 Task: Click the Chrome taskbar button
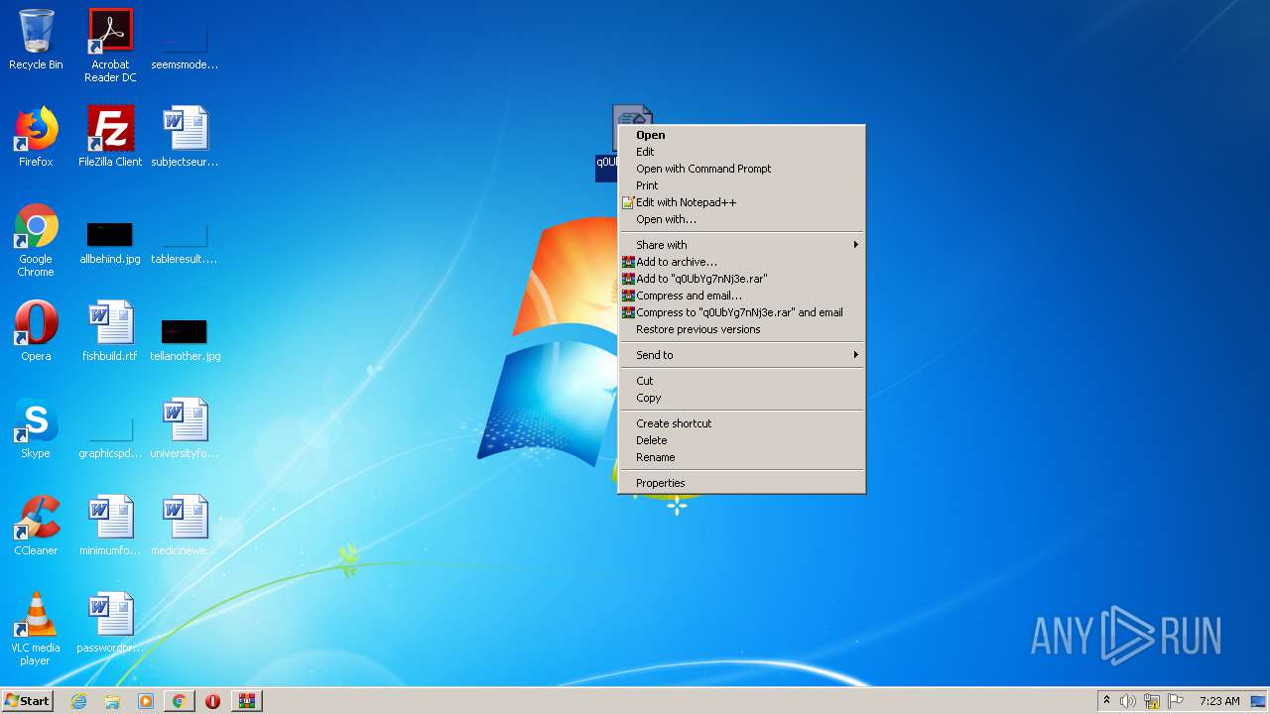tap(180, 701)
